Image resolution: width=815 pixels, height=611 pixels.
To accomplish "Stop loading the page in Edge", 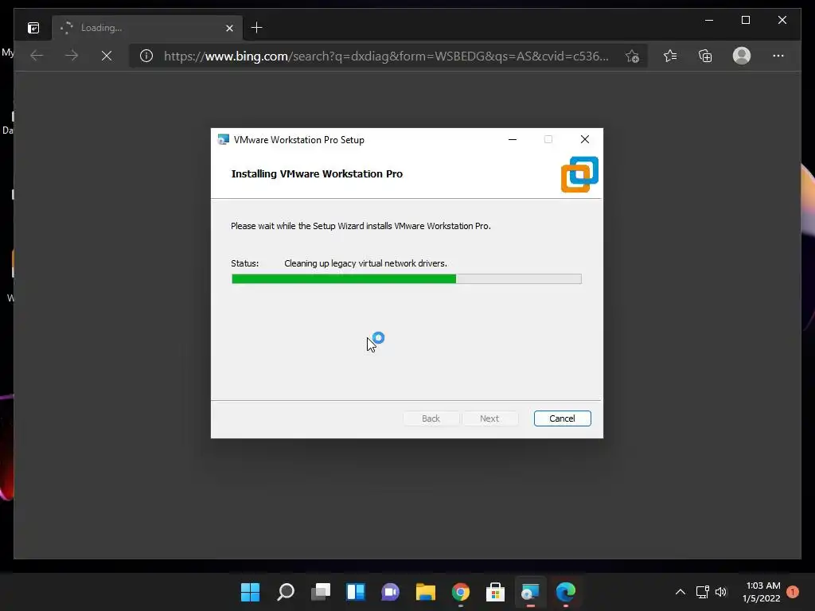I will tap(107, 56).
